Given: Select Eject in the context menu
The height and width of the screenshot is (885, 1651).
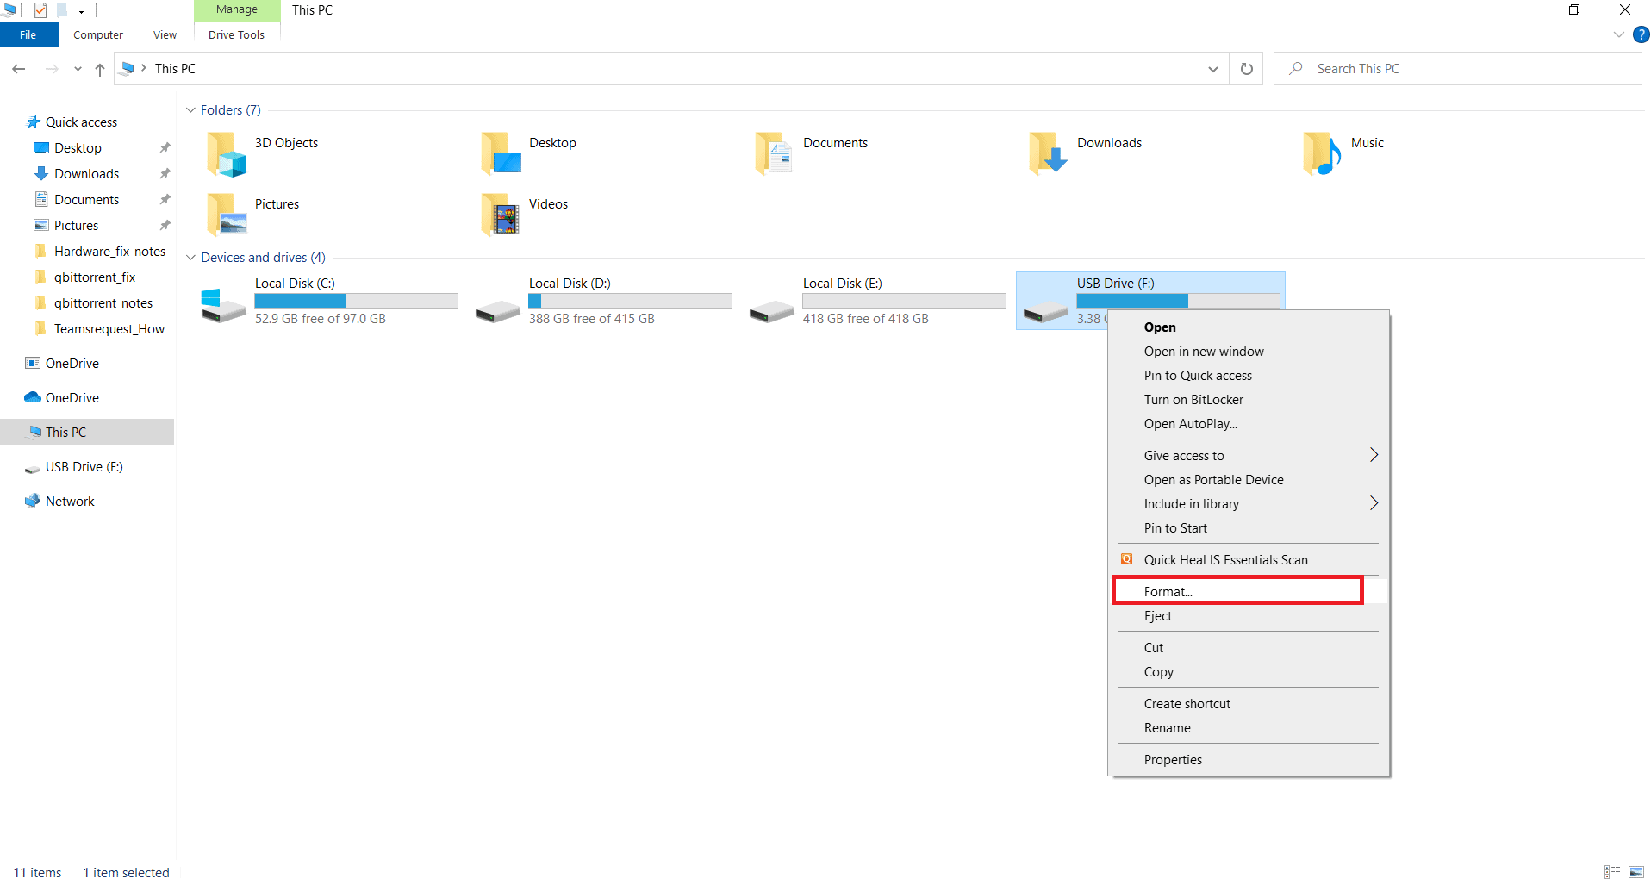Looking at the screenshot, I should click(x=1158, y=616).
